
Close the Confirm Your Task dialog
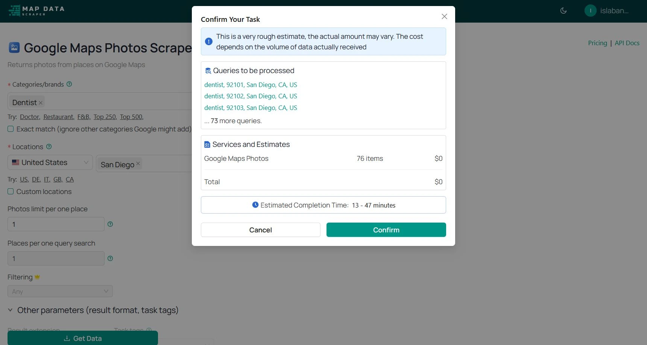click(444, 17)
